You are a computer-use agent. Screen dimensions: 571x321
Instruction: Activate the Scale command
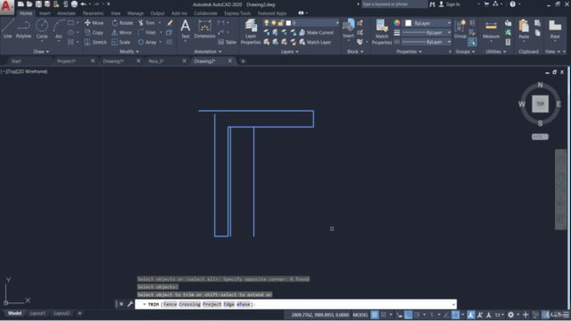121,42
